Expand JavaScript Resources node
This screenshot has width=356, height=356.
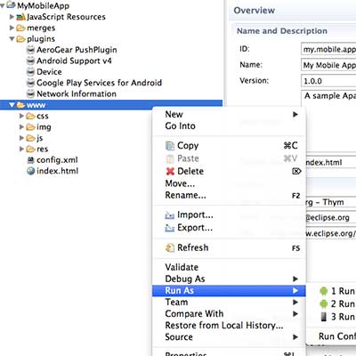click(12, 17)
